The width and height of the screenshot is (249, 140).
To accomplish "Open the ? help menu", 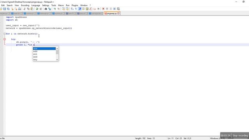I will click(x=90, y=5).
